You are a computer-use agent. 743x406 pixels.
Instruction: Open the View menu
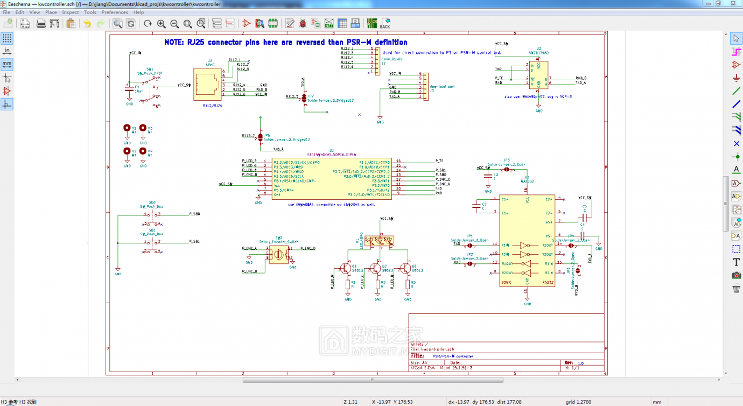34,12
